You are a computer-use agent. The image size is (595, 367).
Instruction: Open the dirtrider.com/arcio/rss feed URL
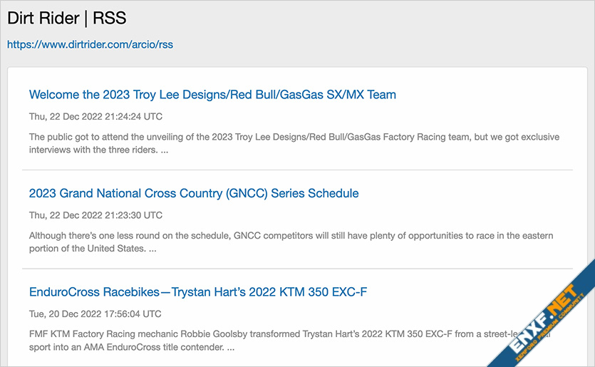click(90, 44)
